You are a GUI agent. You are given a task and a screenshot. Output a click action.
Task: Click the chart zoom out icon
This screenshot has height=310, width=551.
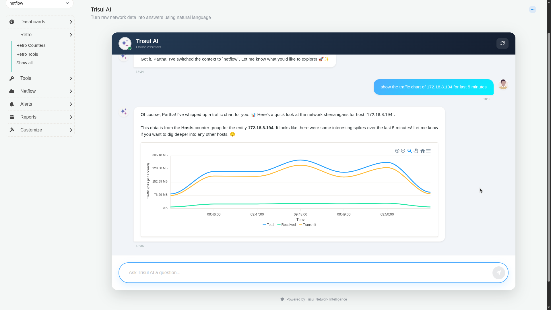403,151
